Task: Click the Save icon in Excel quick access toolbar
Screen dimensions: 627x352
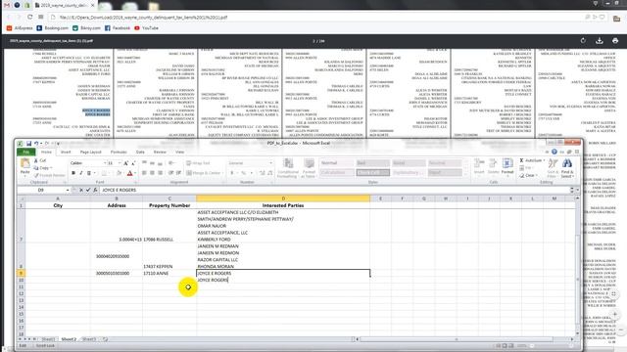Action: tap(28, 144)
